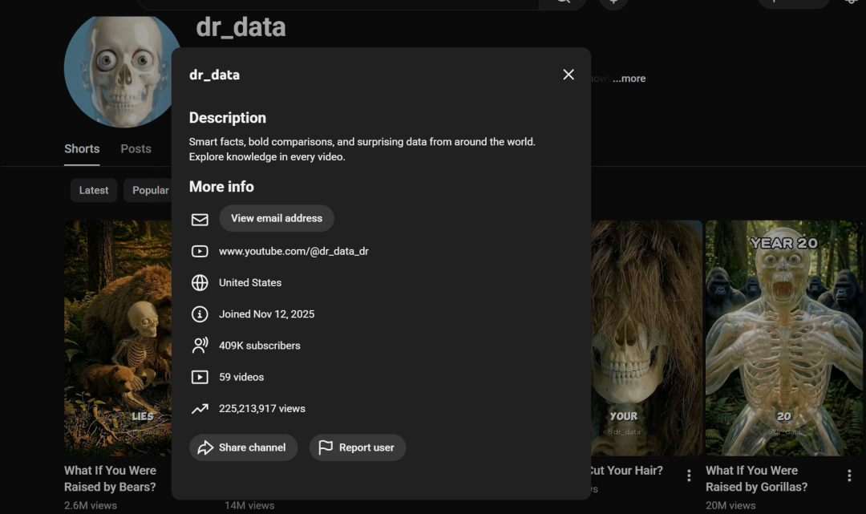The height and width of the screenshot is (514, 866).
Task: Open options menu for Raised by Gorillas
Action: coord(849,476)
